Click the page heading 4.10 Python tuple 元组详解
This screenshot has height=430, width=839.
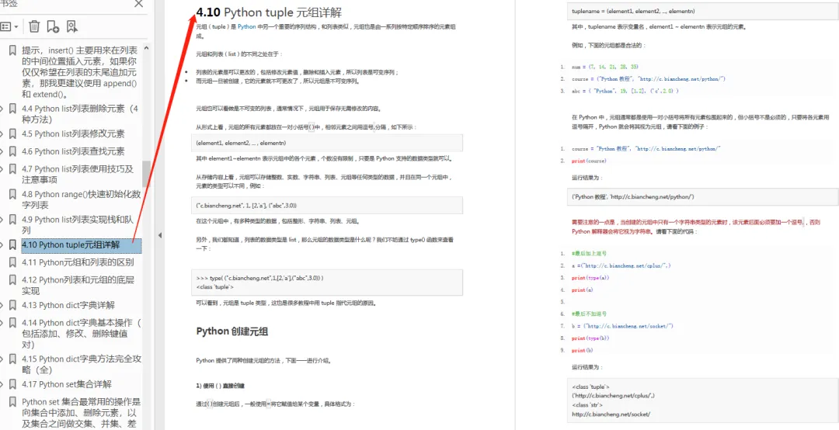click(269, 12)
